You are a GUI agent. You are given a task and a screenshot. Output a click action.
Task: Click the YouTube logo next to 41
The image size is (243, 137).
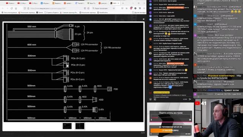197,103
